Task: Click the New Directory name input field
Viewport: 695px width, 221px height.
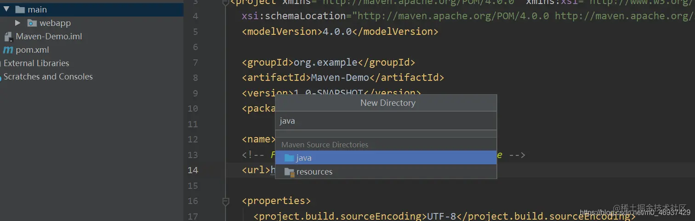Action: coord(386,121)
